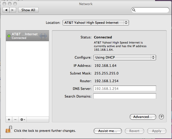Screen dimensions: 172x139
Task: Click the Ethernet arrows icon beside AT&T service
Action: tap(43, 36)
